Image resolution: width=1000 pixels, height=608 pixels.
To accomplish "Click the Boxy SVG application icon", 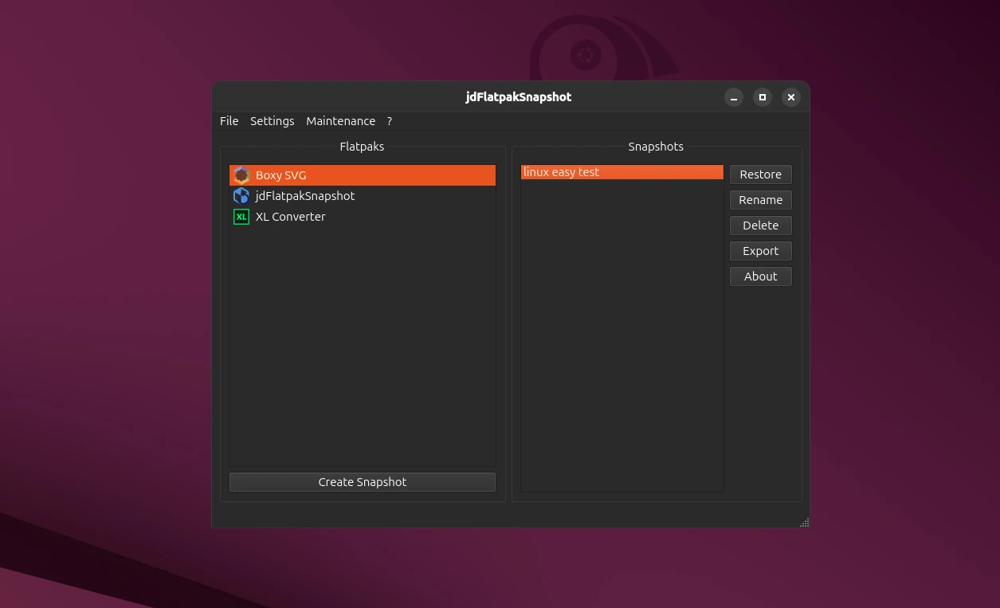I will click(x=241, y=175).
